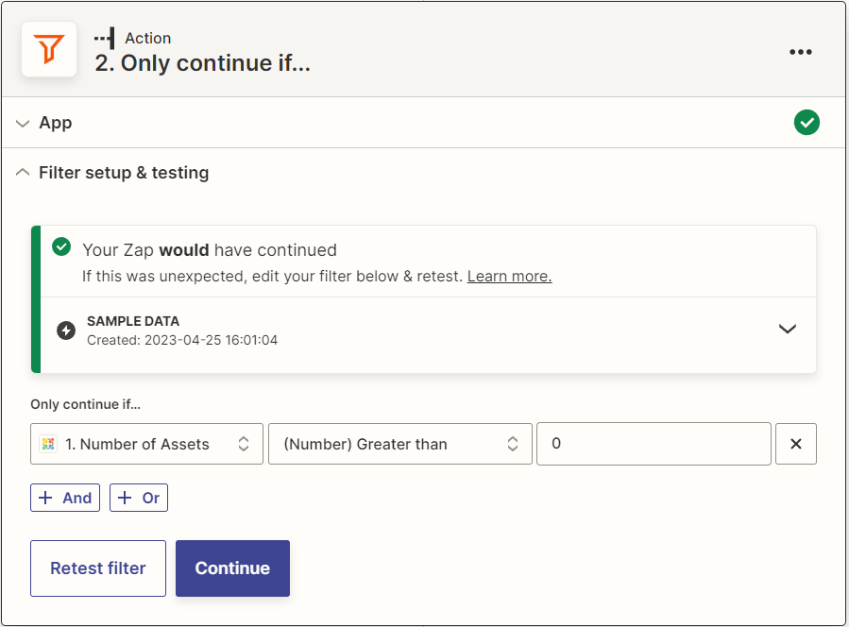Remove the filter condition with X
Image resolution: width=849 pixels, height=627 pixels.
click(795, 444)
